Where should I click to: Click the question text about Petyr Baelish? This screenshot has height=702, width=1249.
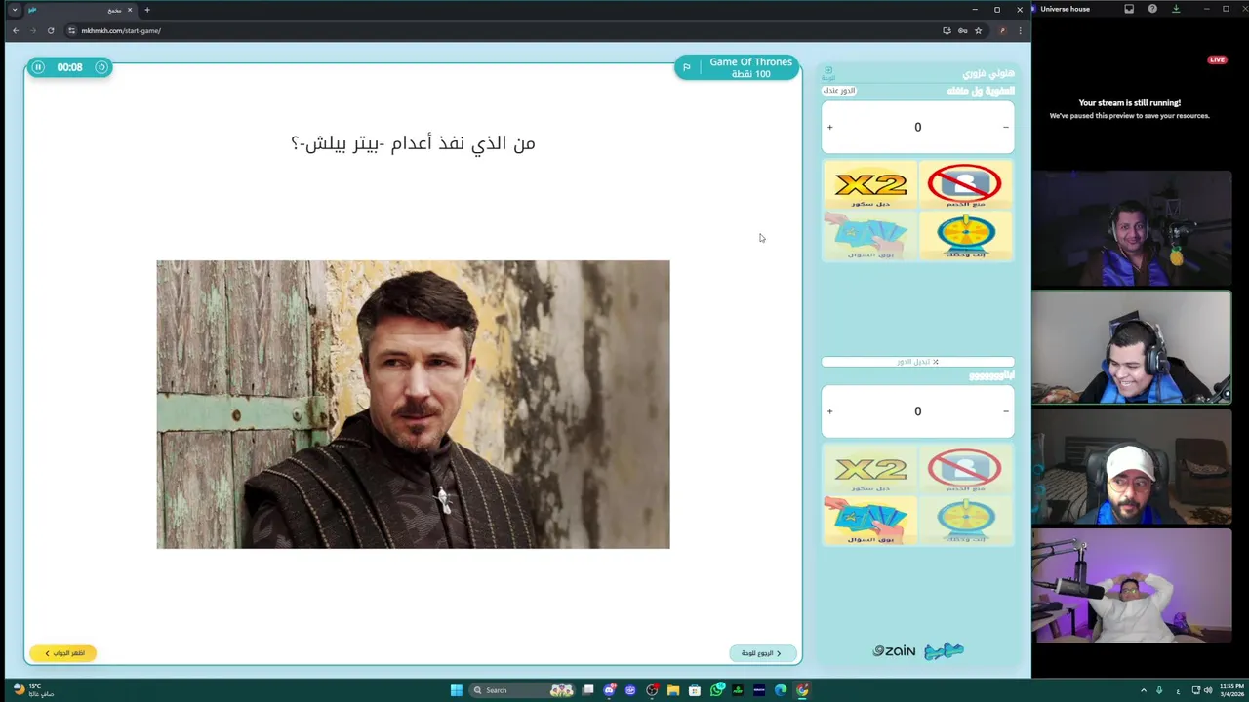point(413,143)
